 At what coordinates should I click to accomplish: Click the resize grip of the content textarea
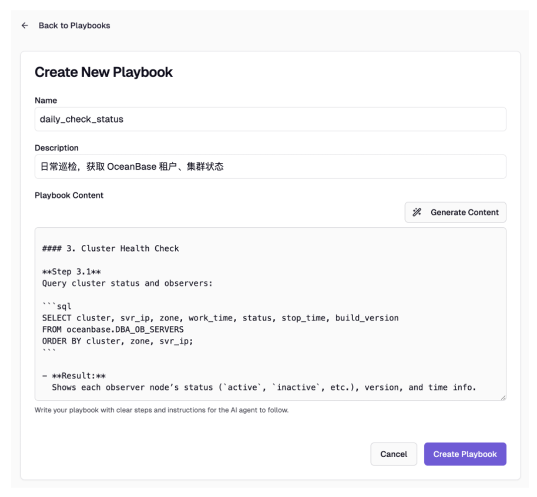click(503, 398)
